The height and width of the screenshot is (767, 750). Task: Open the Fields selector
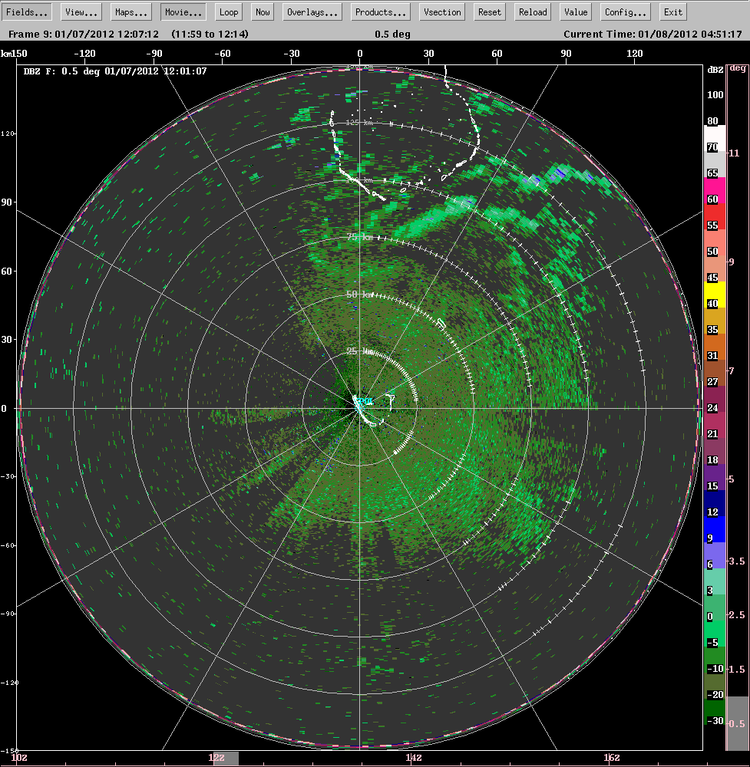(x=27, y=12)
